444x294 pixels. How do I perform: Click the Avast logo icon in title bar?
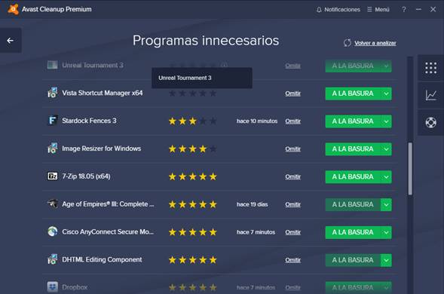(13, 9)
